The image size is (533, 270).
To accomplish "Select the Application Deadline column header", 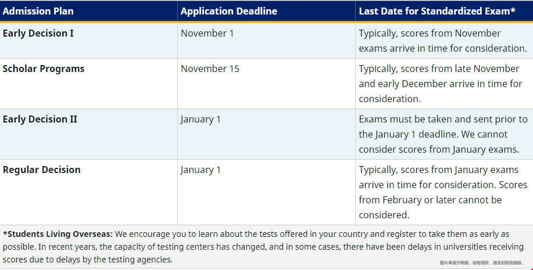I will tap(229, 11).
